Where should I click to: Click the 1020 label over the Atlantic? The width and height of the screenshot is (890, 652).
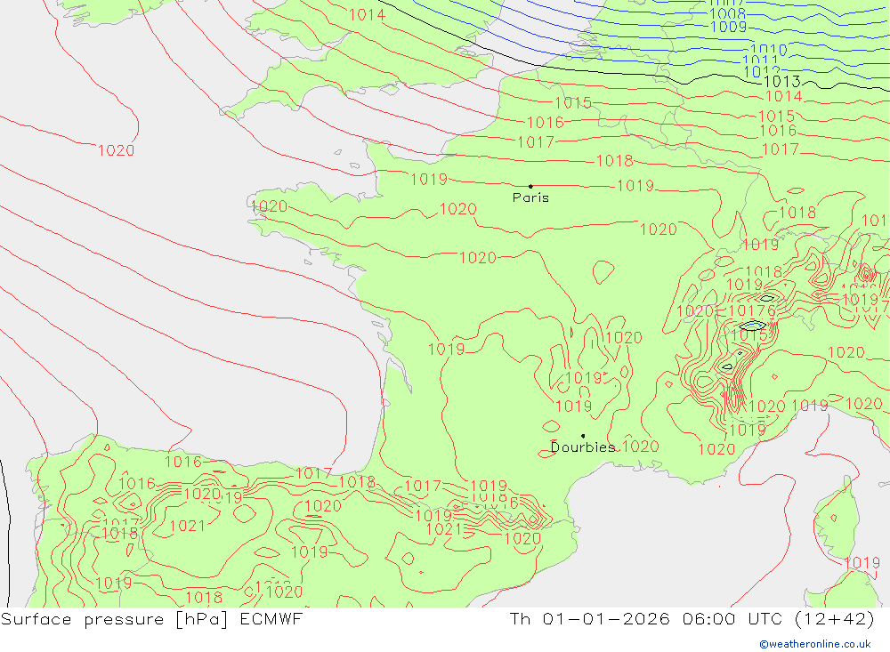click(x=117, y=150)
